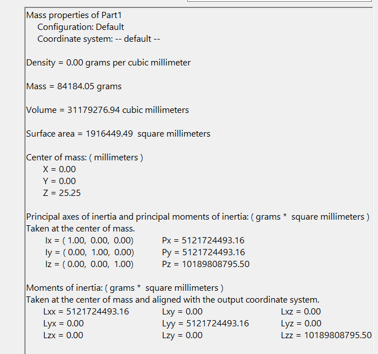Click the Lxx = 5121724493.16 value
Viewport: 378px width, 354px height.
pos(86,312)
